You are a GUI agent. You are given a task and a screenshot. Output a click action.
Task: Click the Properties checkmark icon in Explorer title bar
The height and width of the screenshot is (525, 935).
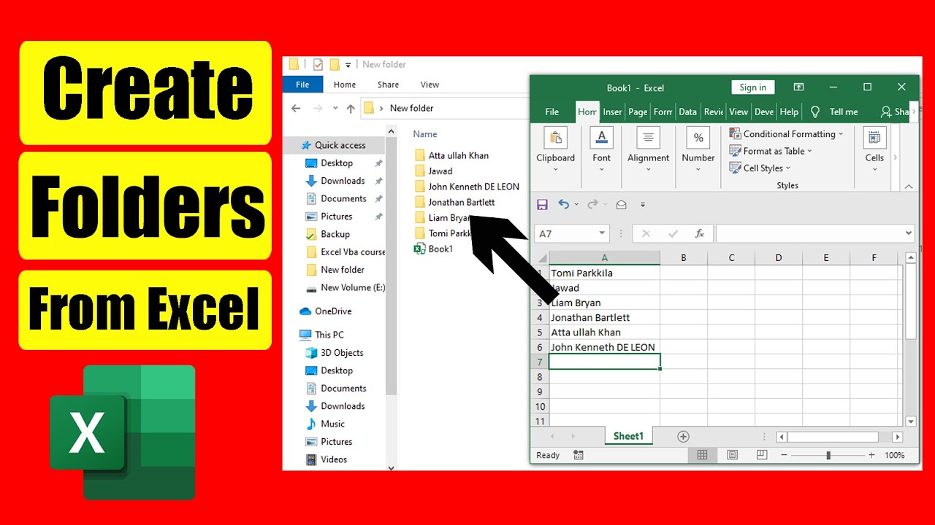(318, 64)
